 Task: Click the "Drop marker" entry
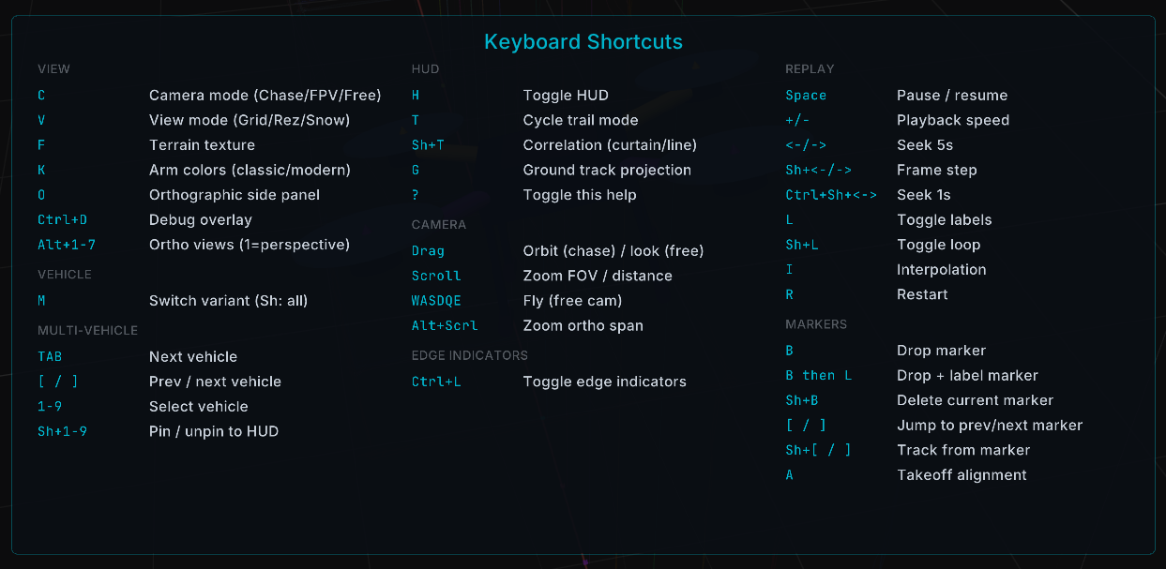(x=941, y=351)
